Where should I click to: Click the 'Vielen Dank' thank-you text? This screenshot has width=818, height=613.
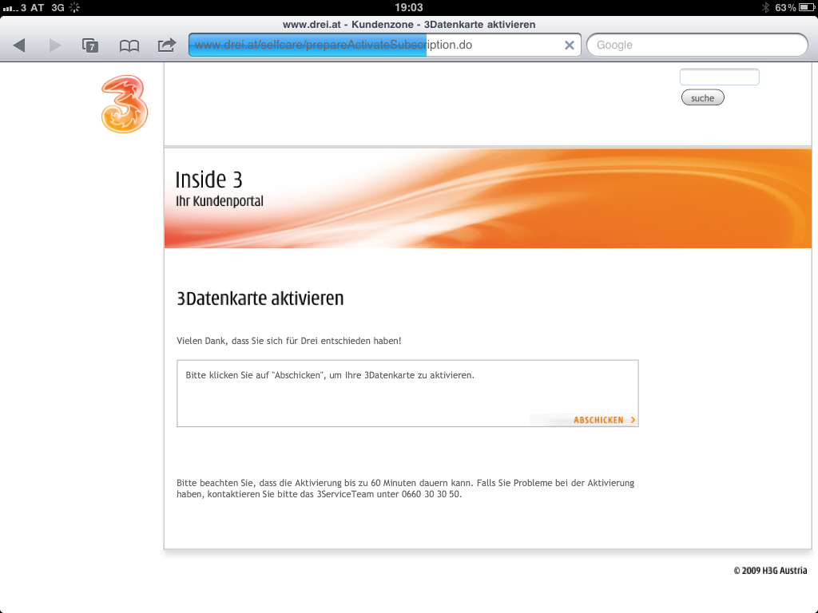coord(289,341)
